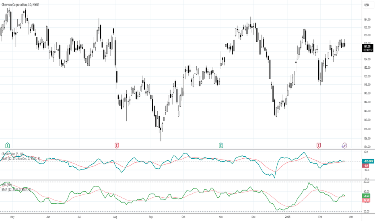Viewport: 375px width, 221px height.
Task: Click the Nov label on time axis
Action: [221, 217]
